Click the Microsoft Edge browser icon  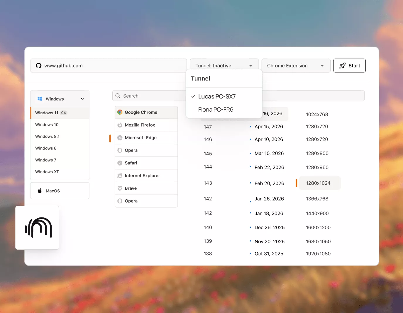[120, 137]
